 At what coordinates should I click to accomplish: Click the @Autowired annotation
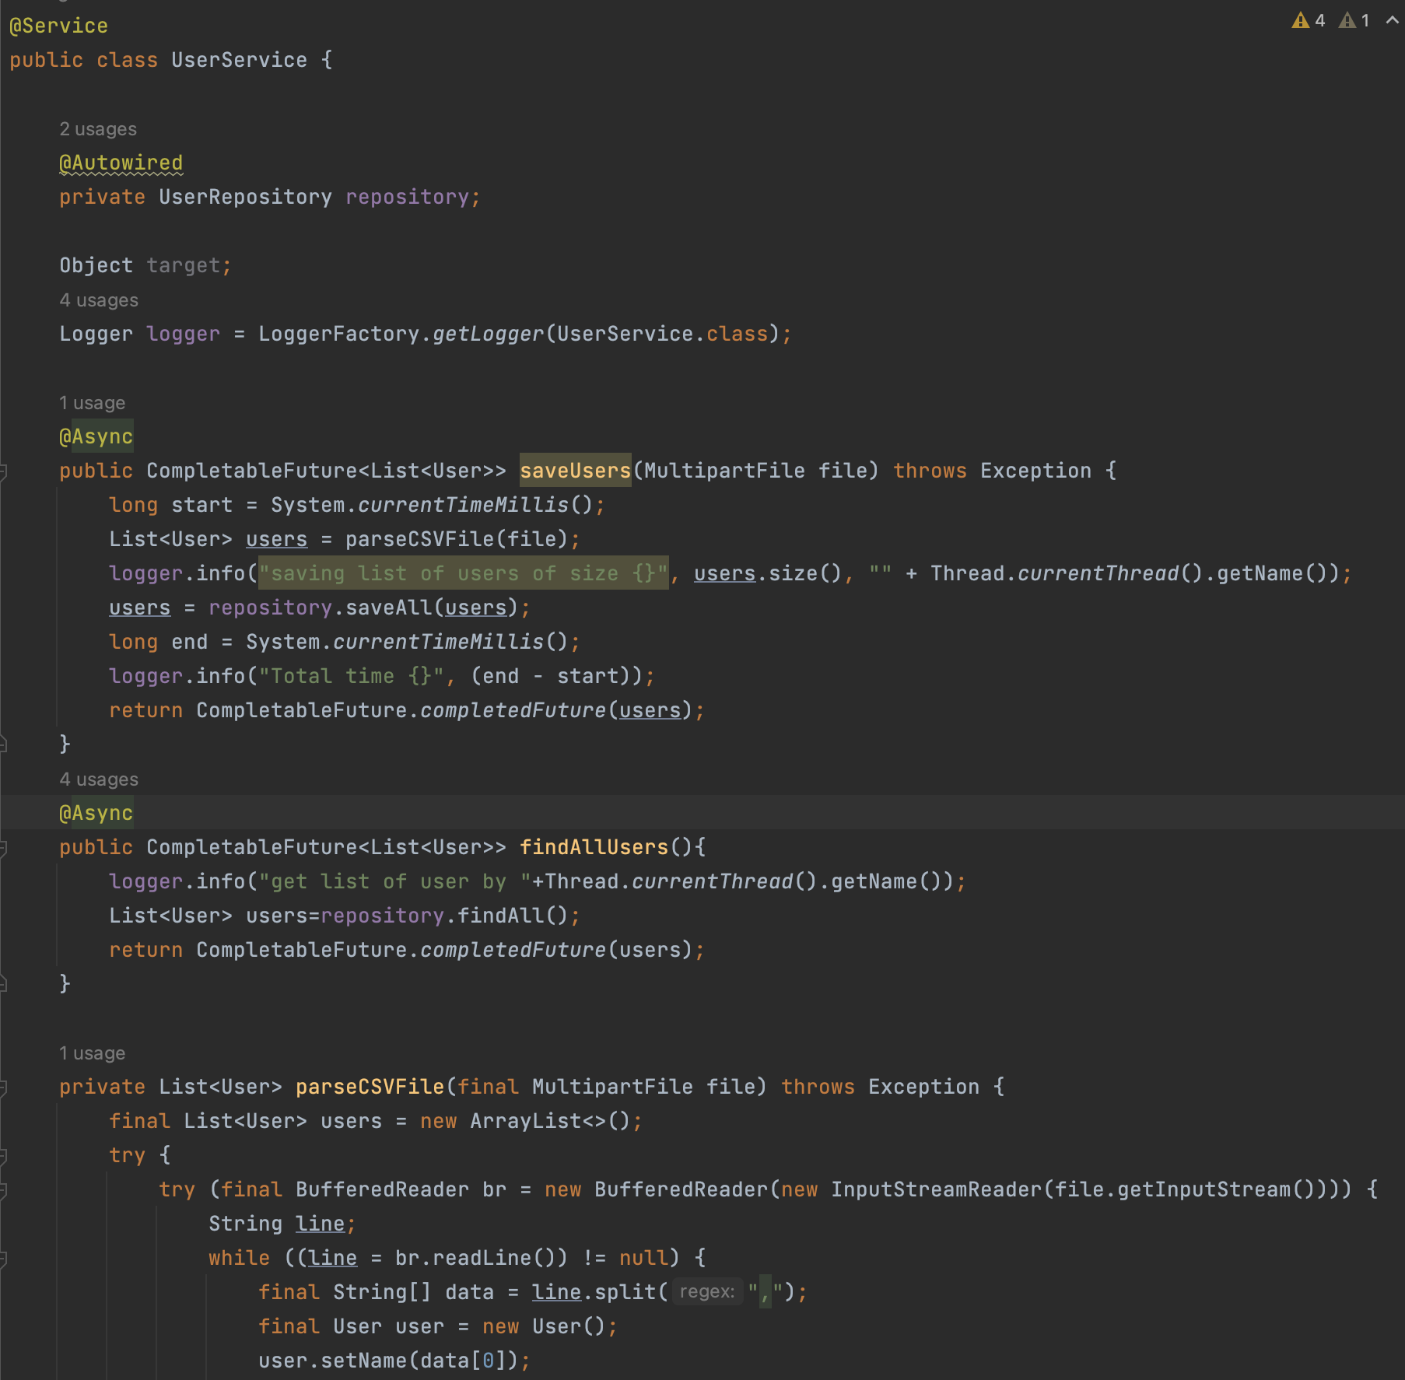coord(121,163)
